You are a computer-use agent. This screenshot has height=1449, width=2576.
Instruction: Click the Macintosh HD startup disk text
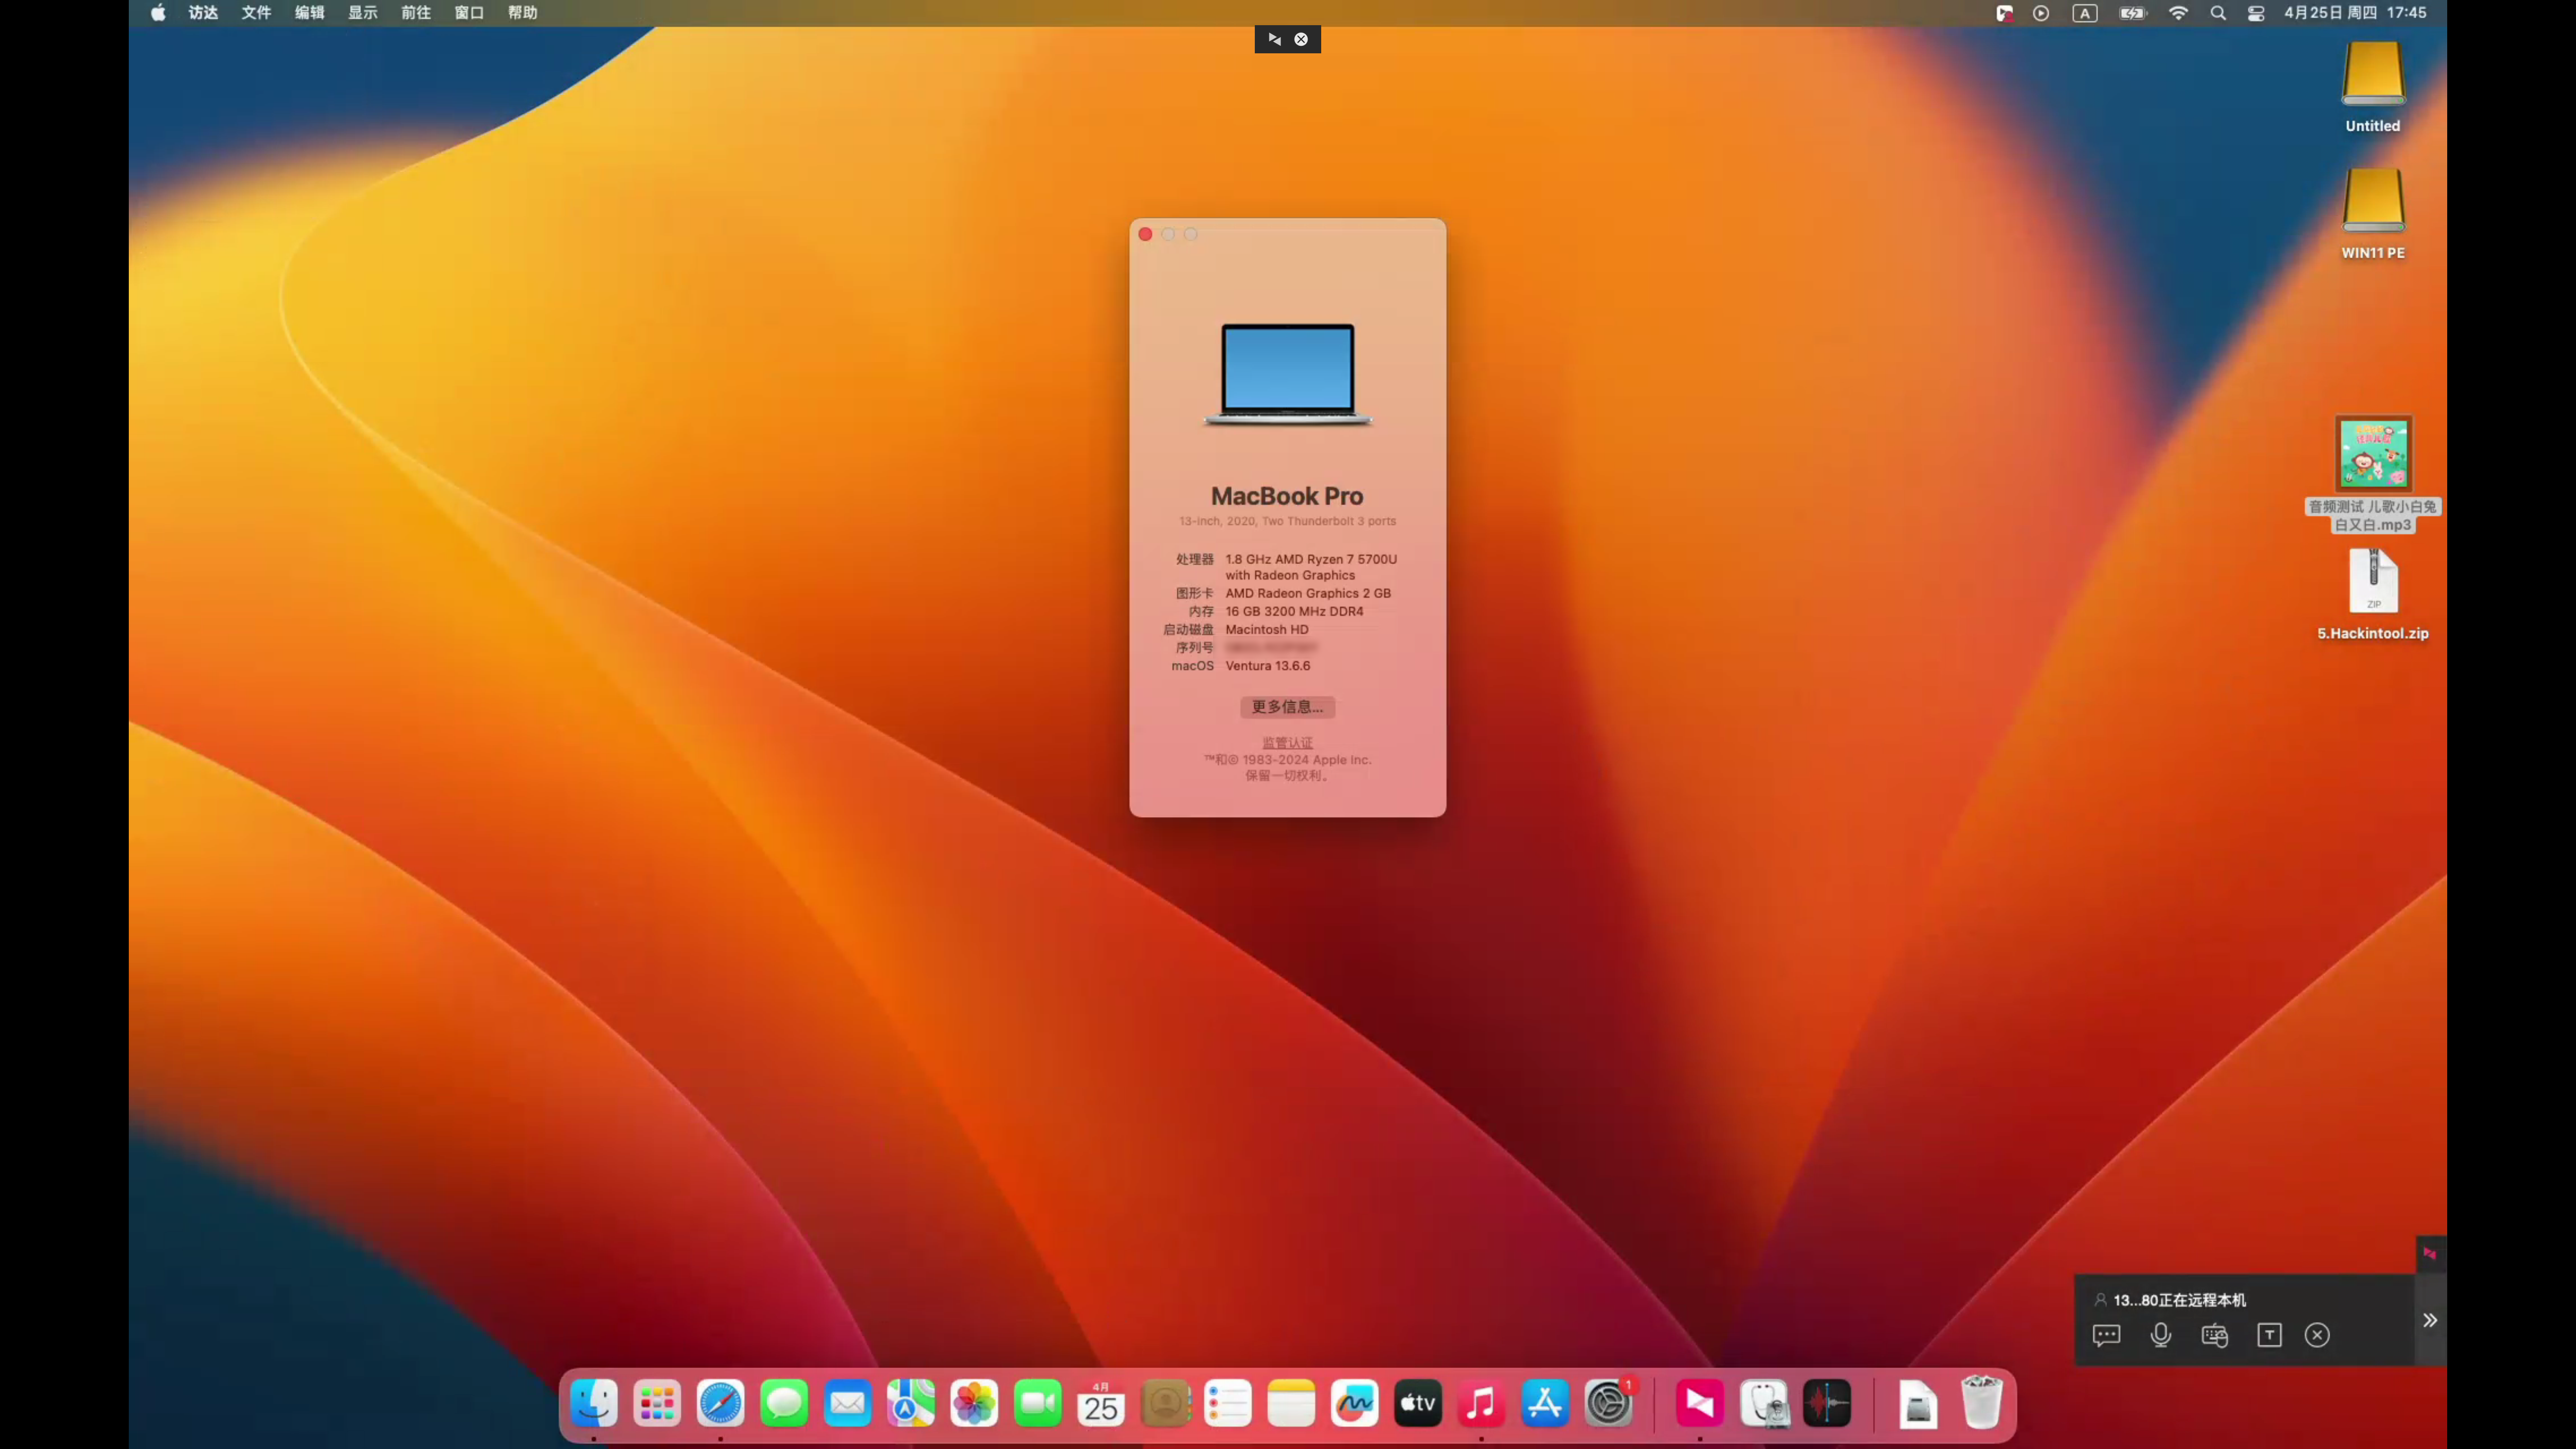[1266, 629]
